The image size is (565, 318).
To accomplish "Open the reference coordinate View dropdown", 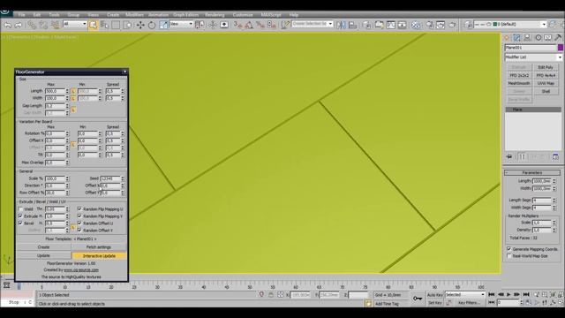I will [182, 24].
